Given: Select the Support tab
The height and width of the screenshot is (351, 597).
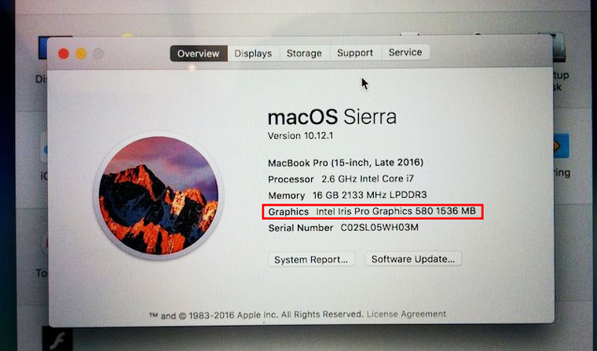Looking at the screenshot, I should (x=355, y=53).
